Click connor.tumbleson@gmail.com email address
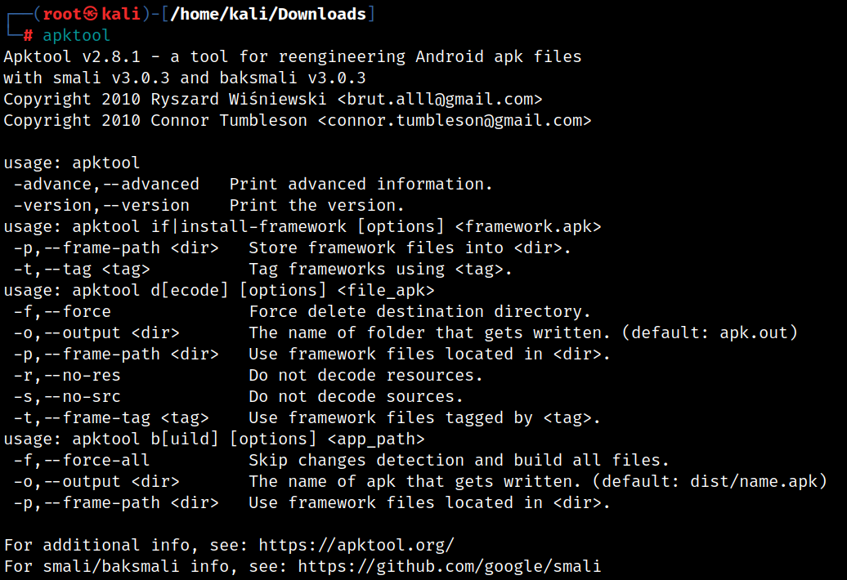The width and height of the screenshot is (847, 580). [455, 120]
